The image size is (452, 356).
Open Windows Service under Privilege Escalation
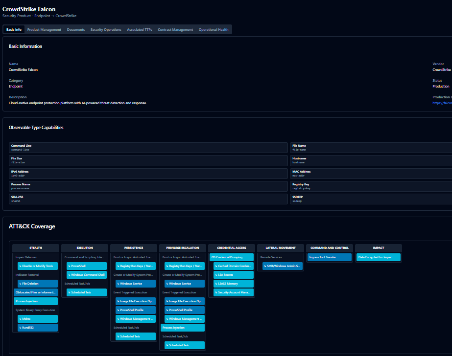coord(185,284)
